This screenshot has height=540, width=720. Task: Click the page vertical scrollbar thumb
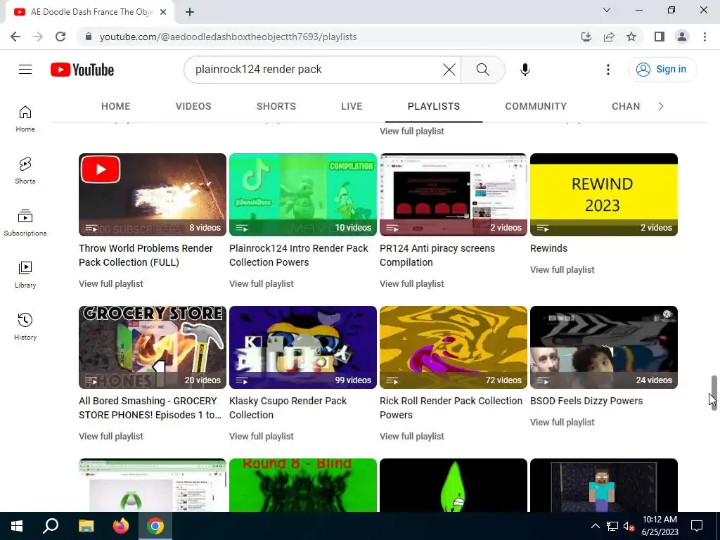tap(714, 391)
